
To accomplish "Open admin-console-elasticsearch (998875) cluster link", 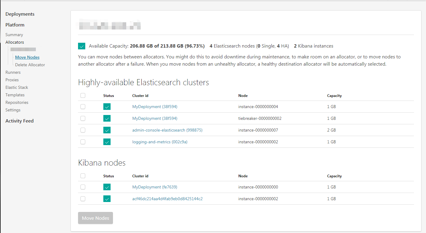I will [x=167, y=130].
